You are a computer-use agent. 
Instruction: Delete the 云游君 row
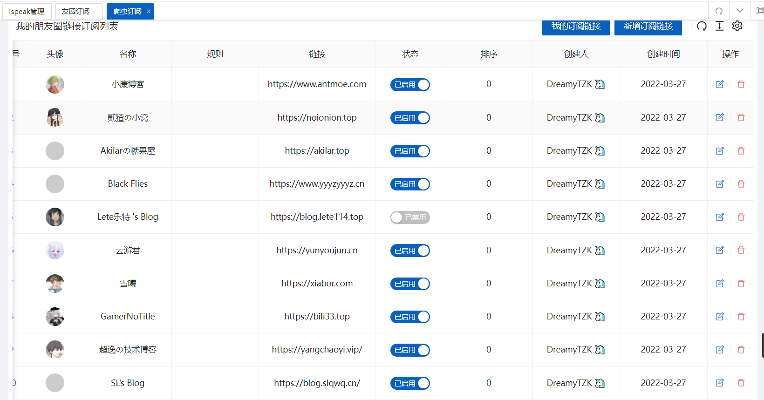(741, 250)
